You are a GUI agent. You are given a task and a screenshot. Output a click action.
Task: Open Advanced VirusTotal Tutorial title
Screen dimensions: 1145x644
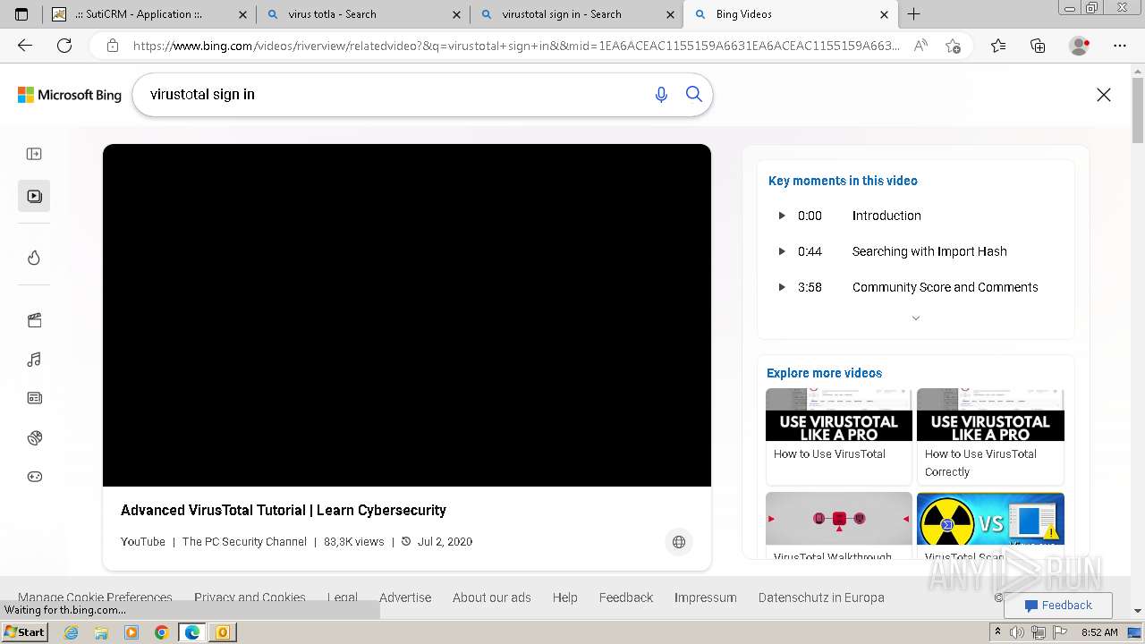tap(284, 510)
